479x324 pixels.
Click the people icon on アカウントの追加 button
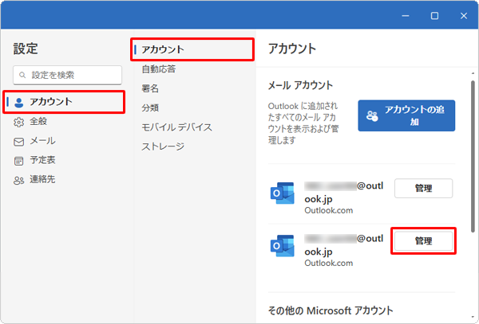(372, 115)
